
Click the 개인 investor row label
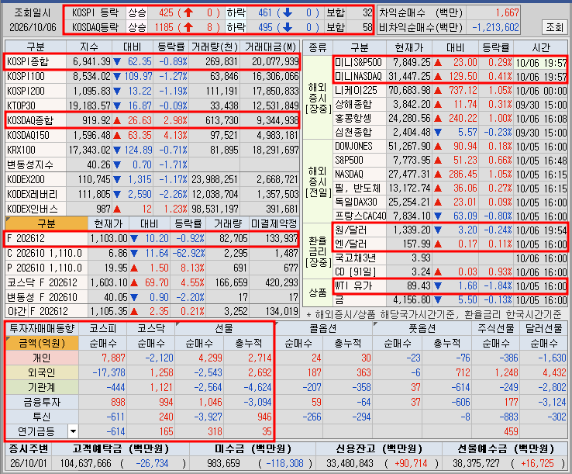coord(42,358)
